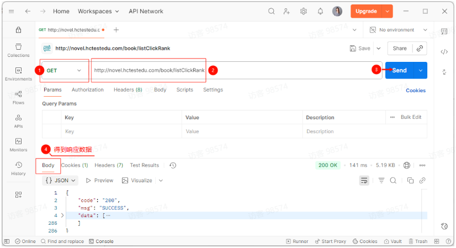Expand the collapsed "data" array
456x248 pixels.
click(62, 216)
